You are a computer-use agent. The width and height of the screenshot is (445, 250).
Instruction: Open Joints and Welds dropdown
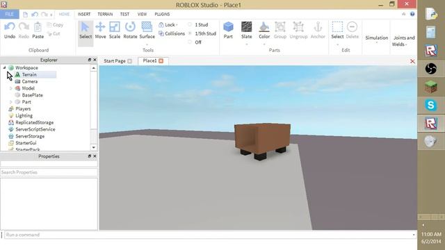(403, 41)
